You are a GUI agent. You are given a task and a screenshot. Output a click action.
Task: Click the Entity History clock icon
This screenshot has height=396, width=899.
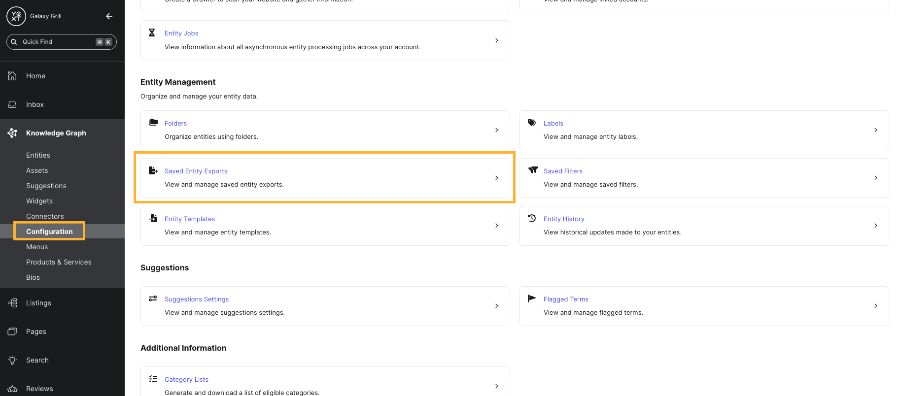pyautogui.click(x=532, y=218)
